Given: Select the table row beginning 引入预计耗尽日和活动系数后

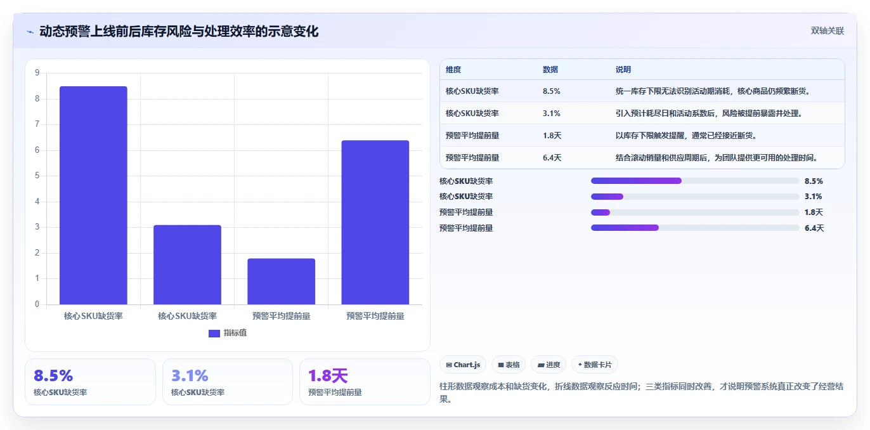Looking at the screenshot, I should (642, 114).
